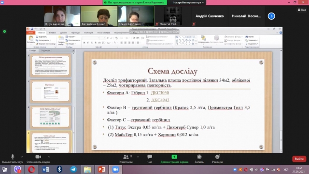Select slide 3 thumbnail in panel

[x=51, y=91]
